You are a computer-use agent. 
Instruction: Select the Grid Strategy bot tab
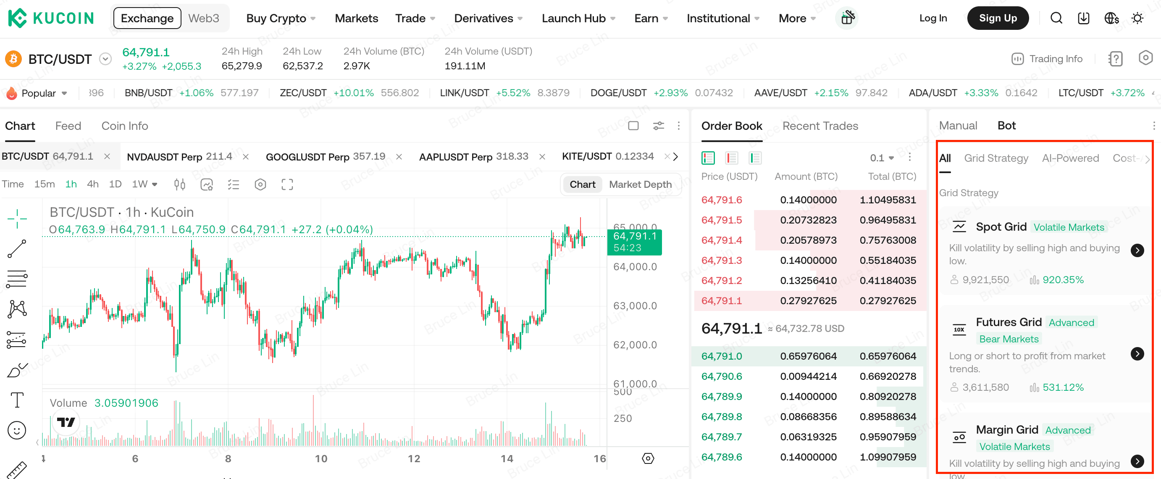click(x=996, y=158)
